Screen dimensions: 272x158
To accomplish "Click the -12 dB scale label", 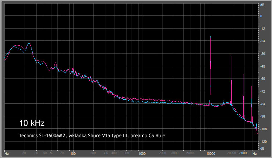I will tap(262, 29).
